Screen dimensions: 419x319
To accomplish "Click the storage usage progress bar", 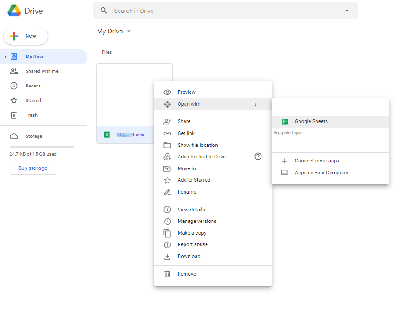I will pyautogui.click(x=42, y=147).
